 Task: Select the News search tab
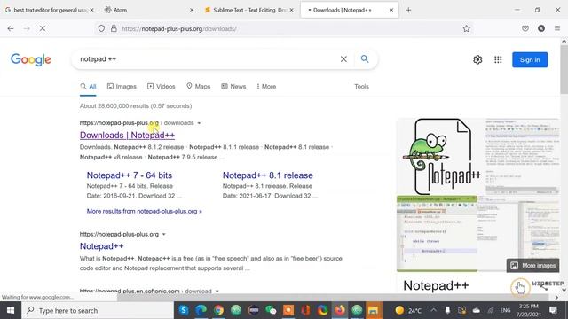[233, 87]
